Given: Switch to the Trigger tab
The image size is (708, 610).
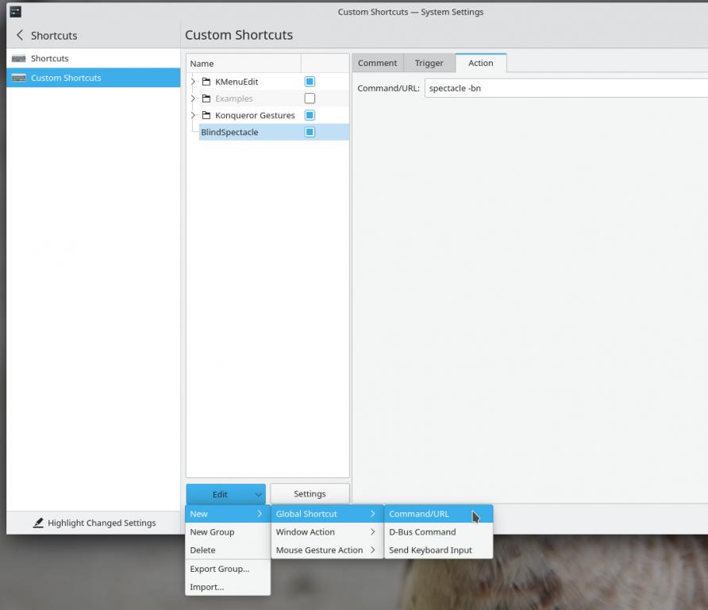Looking at the screenshot, I should coord(429,64).
